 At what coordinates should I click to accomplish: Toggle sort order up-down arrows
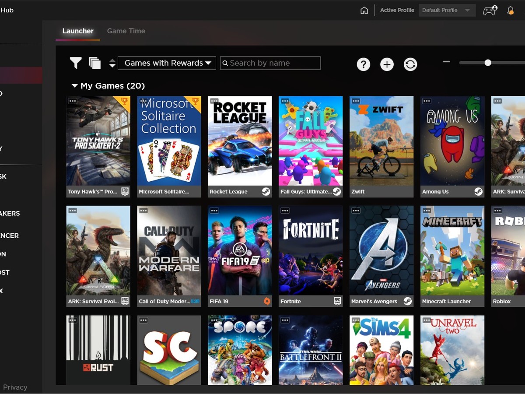pyautogui.click(x=112, y=63)
